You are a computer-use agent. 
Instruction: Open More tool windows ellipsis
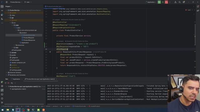pos(2,23)
